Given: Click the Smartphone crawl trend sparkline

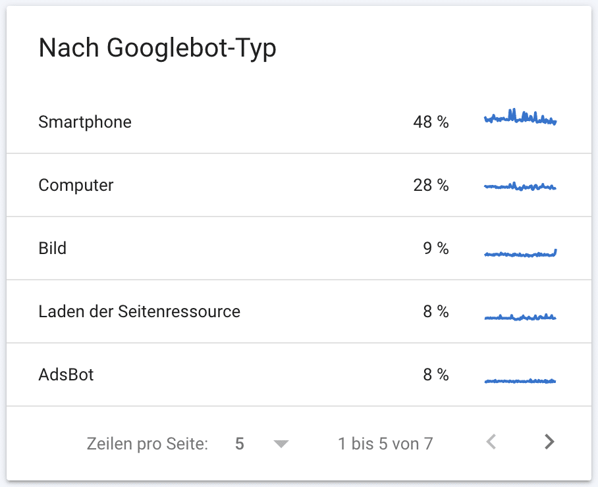Looking at the screenshot, I should coord(520,118).
